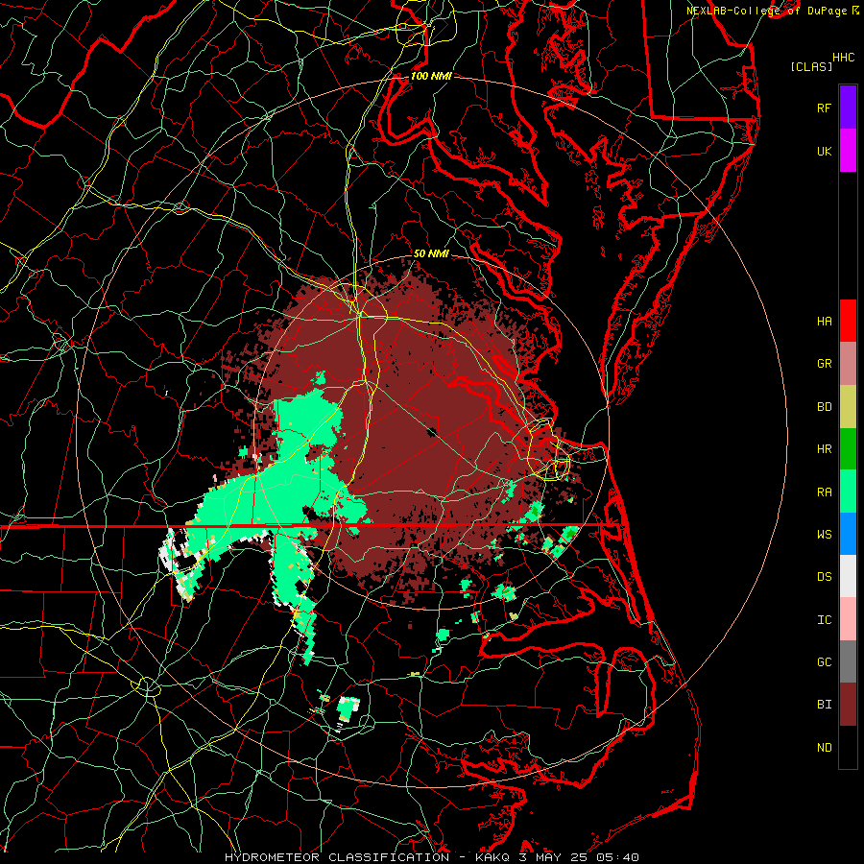Click the UK legend label

point(824,151)
